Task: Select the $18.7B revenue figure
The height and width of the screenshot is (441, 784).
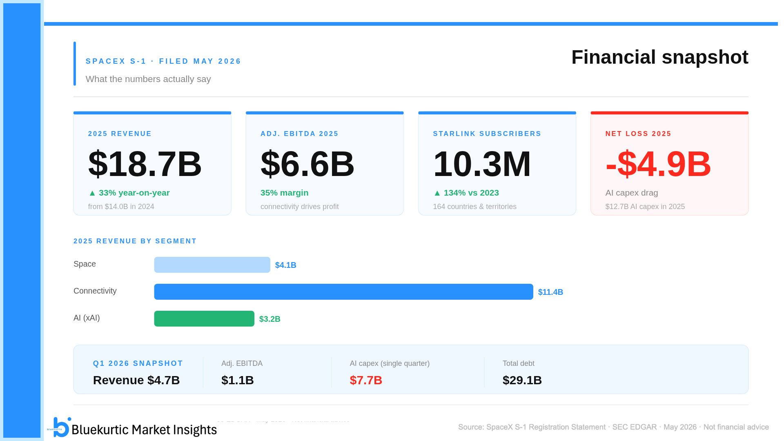Action: point(145,164)
